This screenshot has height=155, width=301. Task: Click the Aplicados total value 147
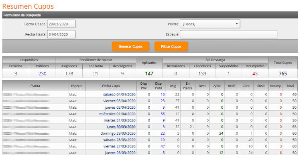coord(149,74)
